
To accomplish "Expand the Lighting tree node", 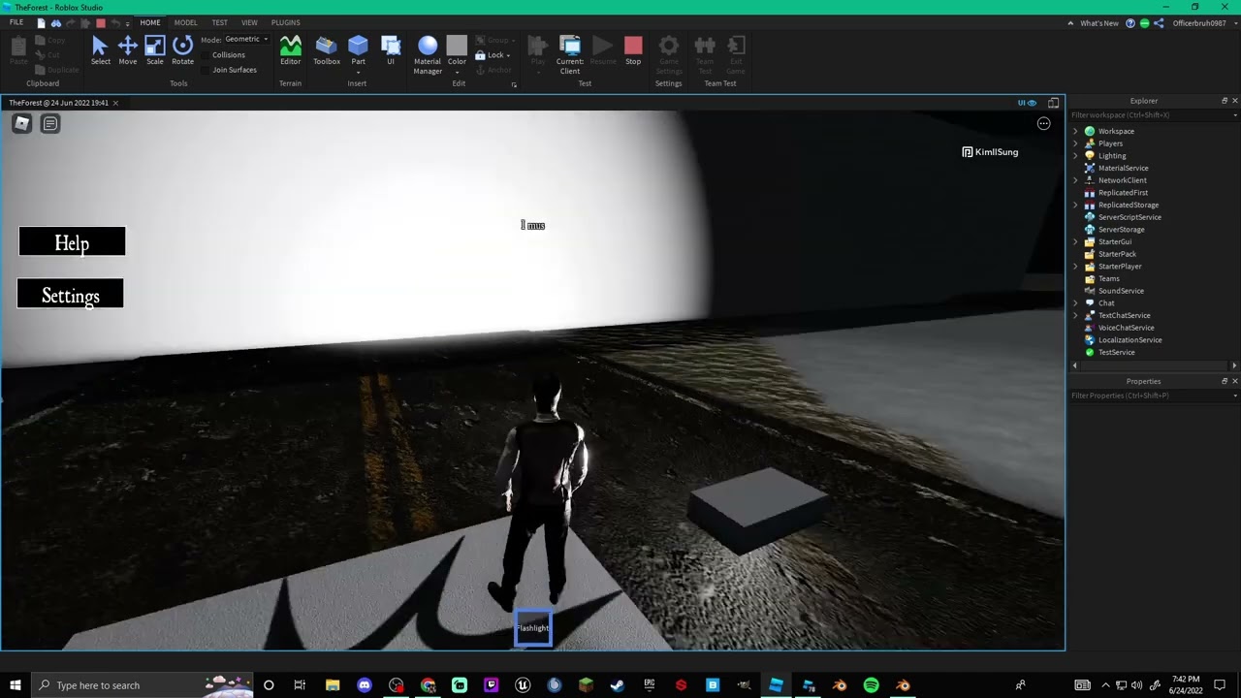I will click(1075, 156).
